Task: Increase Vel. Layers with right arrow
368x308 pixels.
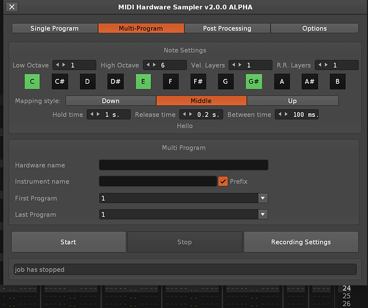Action: coord(240,65)
